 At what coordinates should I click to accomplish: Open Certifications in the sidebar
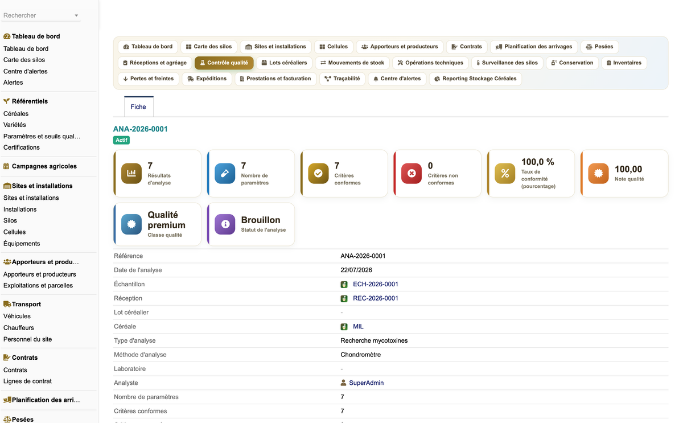tap(22, 147)
